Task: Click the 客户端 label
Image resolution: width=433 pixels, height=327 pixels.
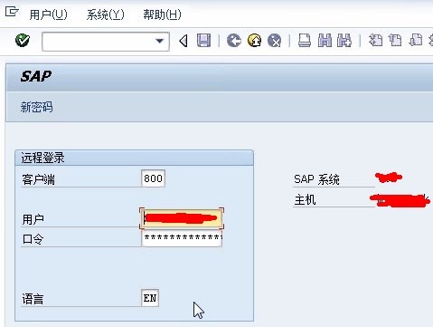Action: [x=39, y=179]
